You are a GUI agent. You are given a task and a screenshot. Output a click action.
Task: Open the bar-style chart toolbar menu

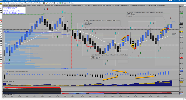pyautogui.click(x=44, y=3)
